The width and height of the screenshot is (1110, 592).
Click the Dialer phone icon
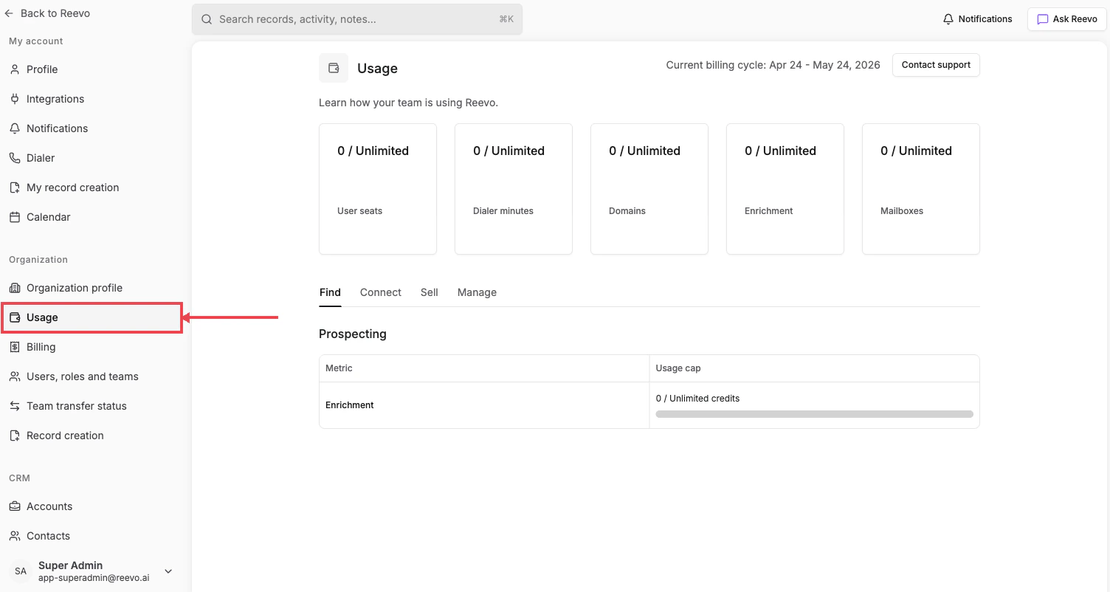coord(15,158)
